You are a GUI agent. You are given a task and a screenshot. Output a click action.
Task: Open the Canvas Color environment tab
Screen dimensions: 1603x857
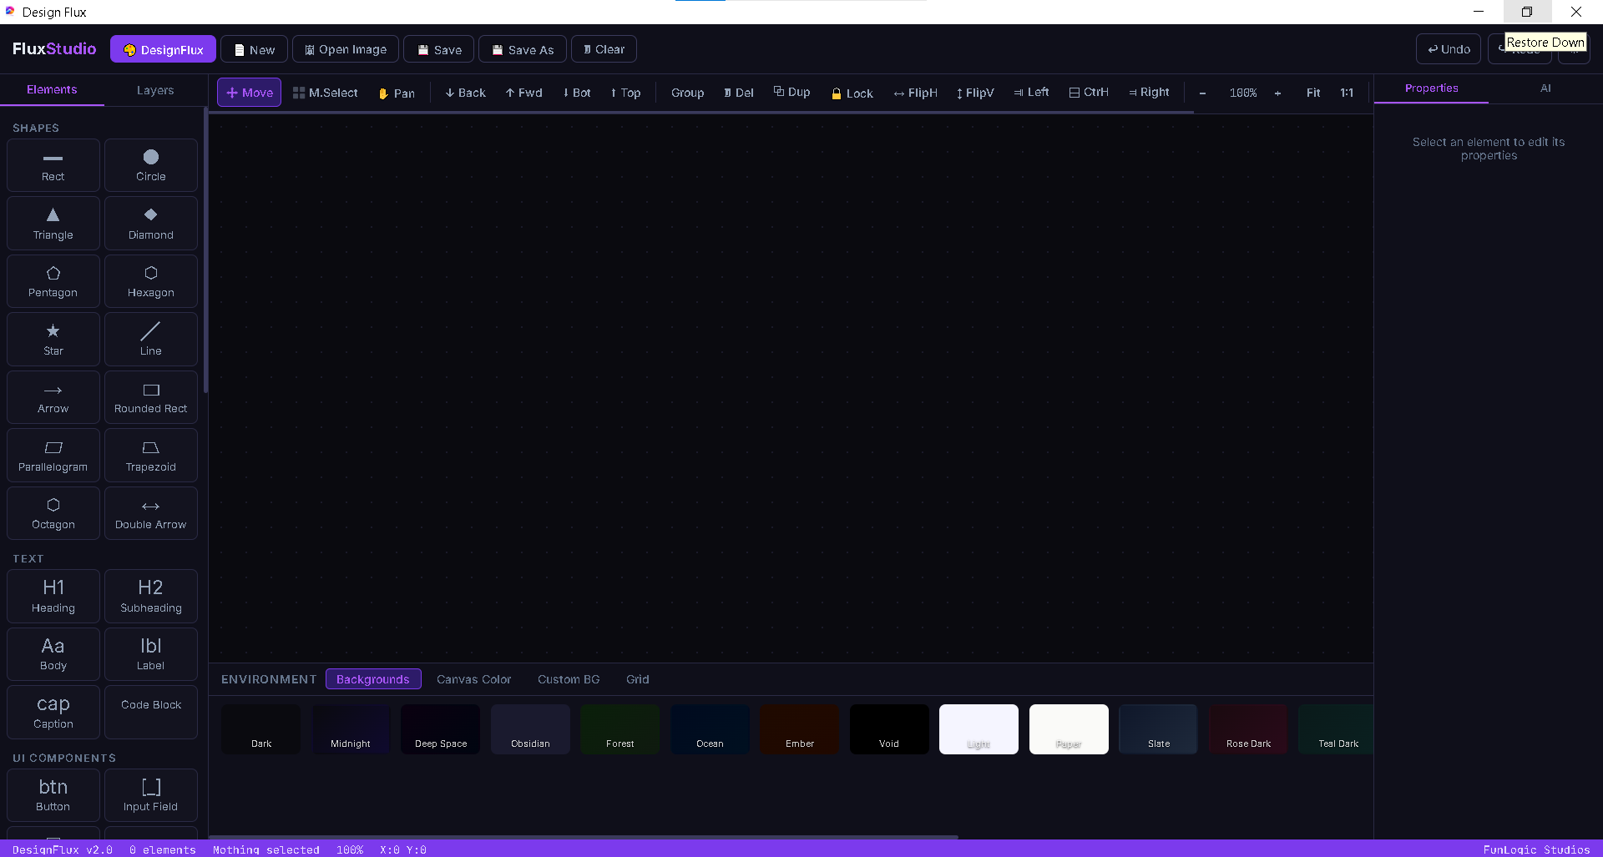coord(473,679)
